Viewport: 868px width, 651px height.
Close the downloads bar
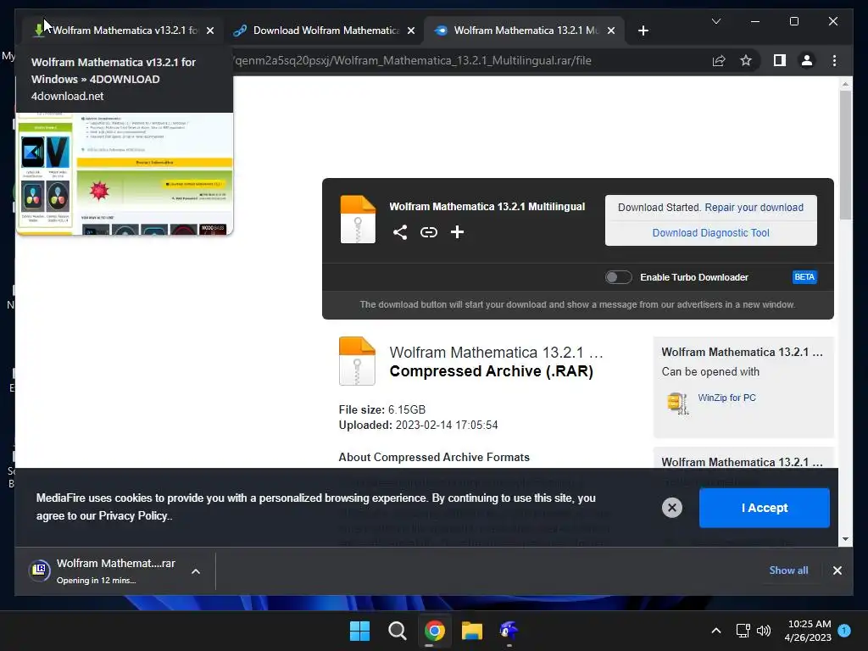click(837, 570)
